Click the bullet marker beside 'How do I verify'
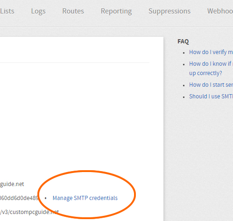Viewport: 233px width, 221px height. [x=184, y=53]
